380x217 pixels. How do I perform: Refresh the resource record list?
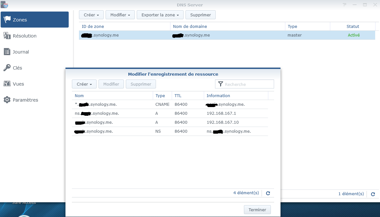coord(268,193)
